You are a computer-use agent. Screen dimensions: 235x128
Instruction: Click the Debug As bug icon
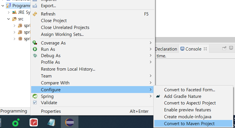(x=35, y=55)
